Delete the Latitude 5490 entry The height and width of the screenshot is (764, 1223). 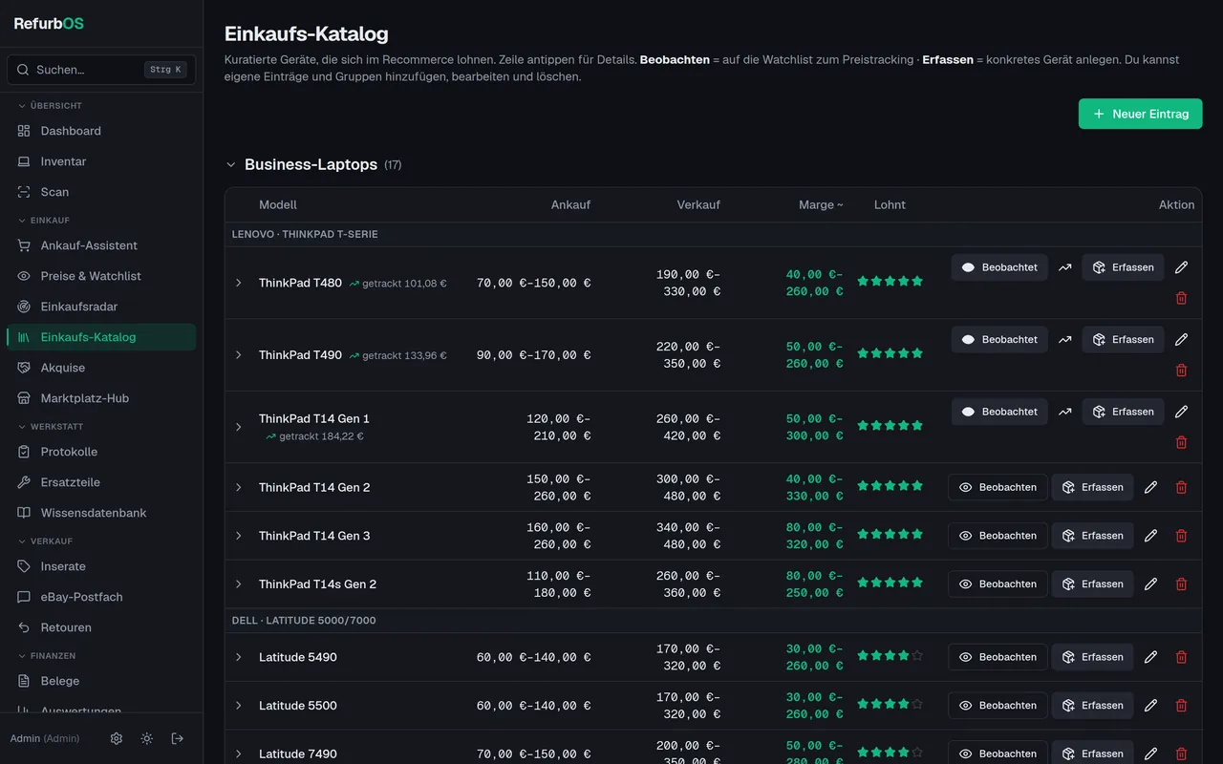click(x=1181, y=657)
